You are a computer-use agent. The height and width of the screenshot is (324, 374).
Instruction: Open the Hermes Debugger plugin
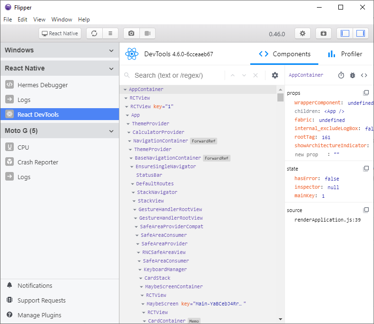click(x=59, y=85)
